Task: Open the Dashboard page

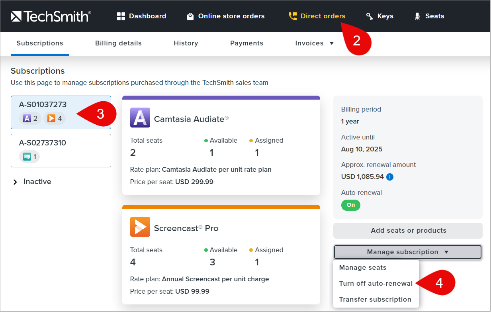Action: 141,16
